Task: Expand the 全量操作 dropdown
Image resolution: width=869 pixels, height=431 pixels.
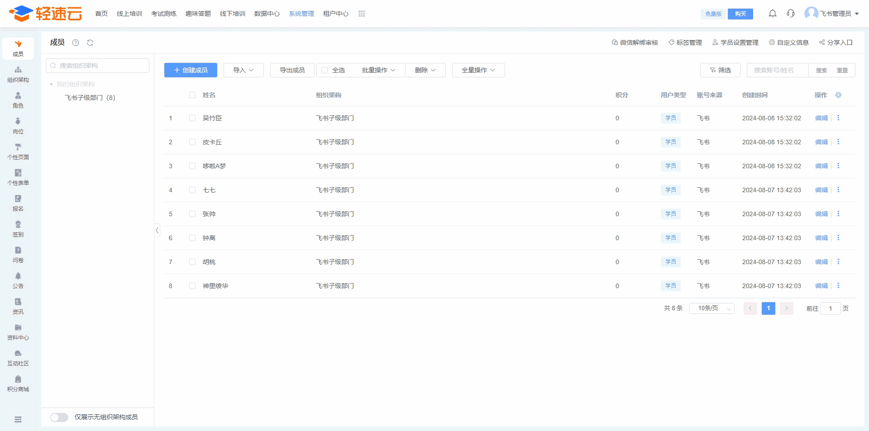Action: point(478,70)
